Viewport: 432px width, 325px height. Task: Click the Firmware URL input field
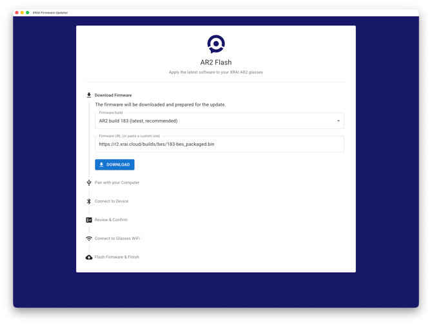tap(219, 144)
